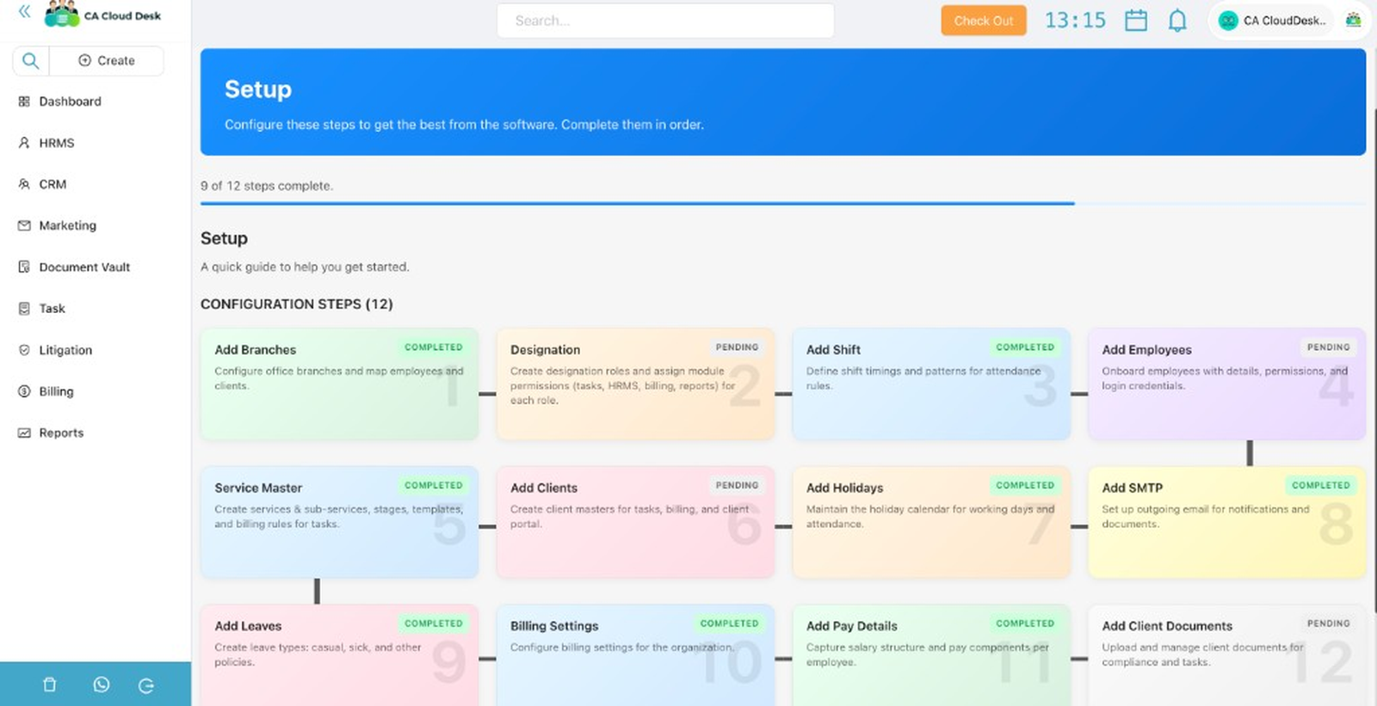Click the Litigation shield icon
Viewport: 1377px width, 706px height.
point(24,350)
